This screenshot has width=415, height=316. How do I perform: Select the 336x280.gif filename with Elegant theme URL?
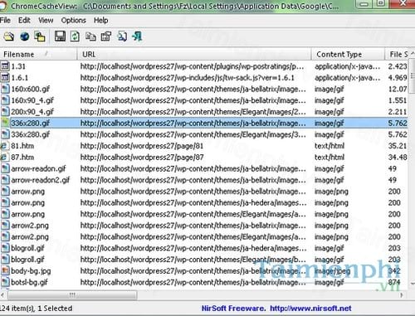(31, 134)
